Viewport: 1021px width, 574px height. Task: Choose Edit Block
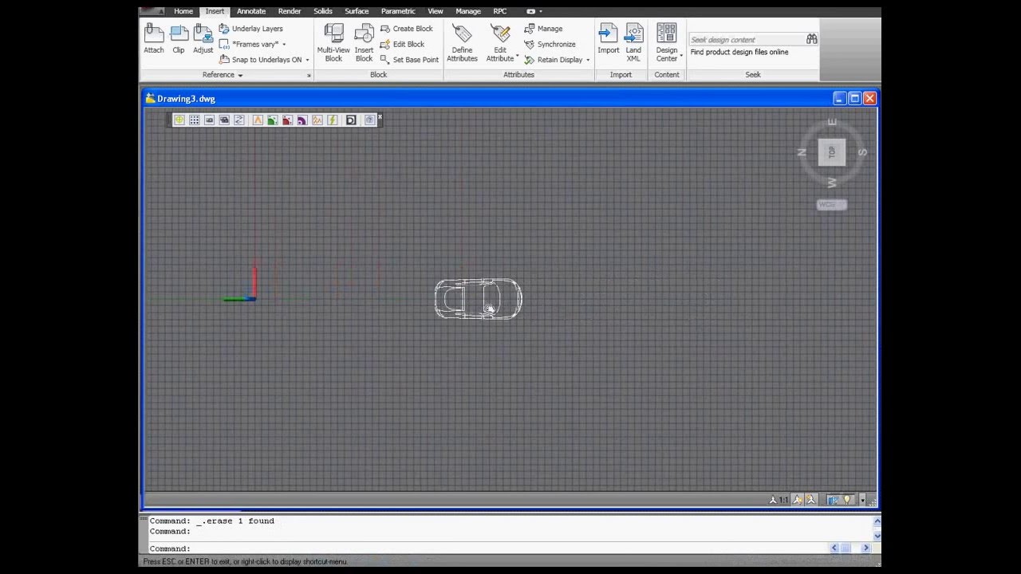point(402,44)
